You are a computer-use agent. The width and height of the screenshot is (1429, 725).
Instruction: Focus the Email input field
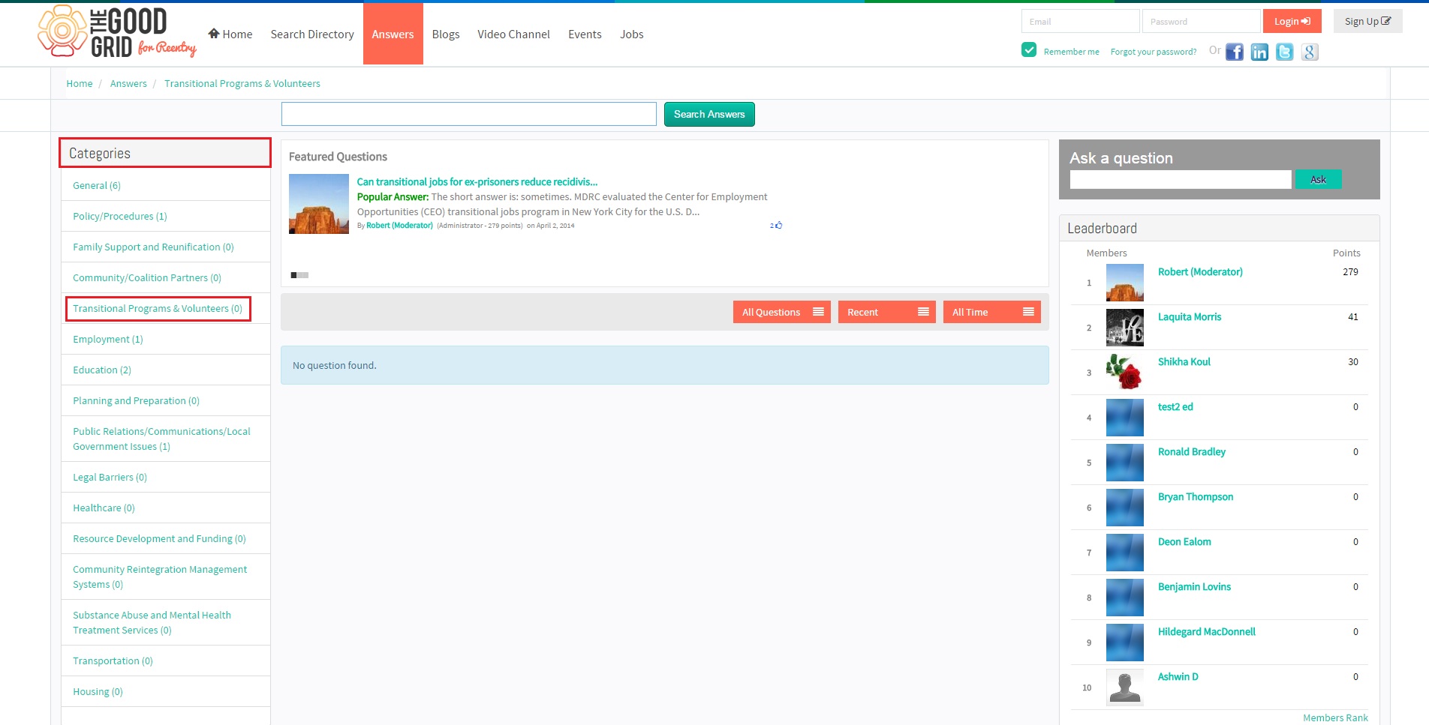coord(1080,21)
